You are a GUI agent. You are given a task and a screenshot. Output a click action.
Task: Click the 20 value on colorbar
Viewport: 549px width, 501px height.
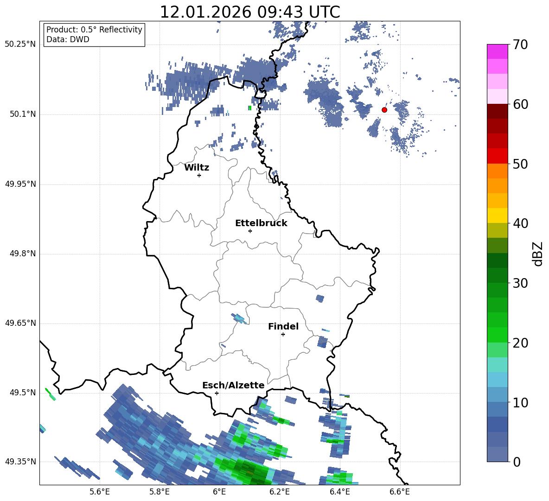pos(520,342)
